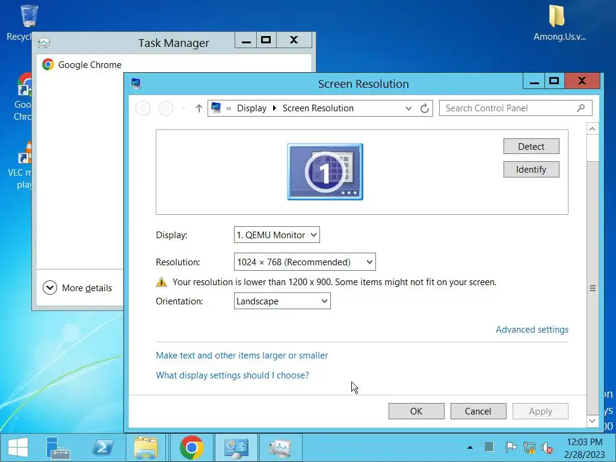
Task: Go up one level with the up arrow
Action: pyautogui.click(x=199, y=108)
